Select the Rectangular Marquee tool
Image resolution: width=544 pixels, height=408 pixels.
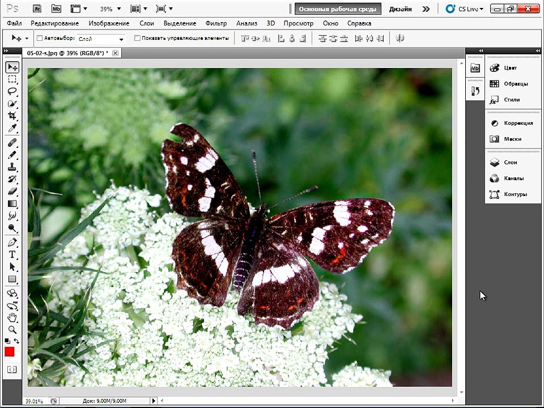pos(12,79)
